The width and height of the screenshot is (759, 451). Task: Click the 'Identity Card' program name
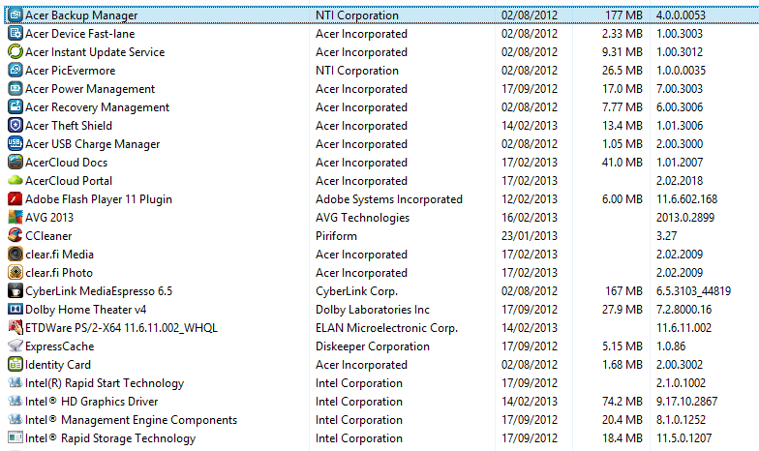pyautogui.click(x=58, y=365)
